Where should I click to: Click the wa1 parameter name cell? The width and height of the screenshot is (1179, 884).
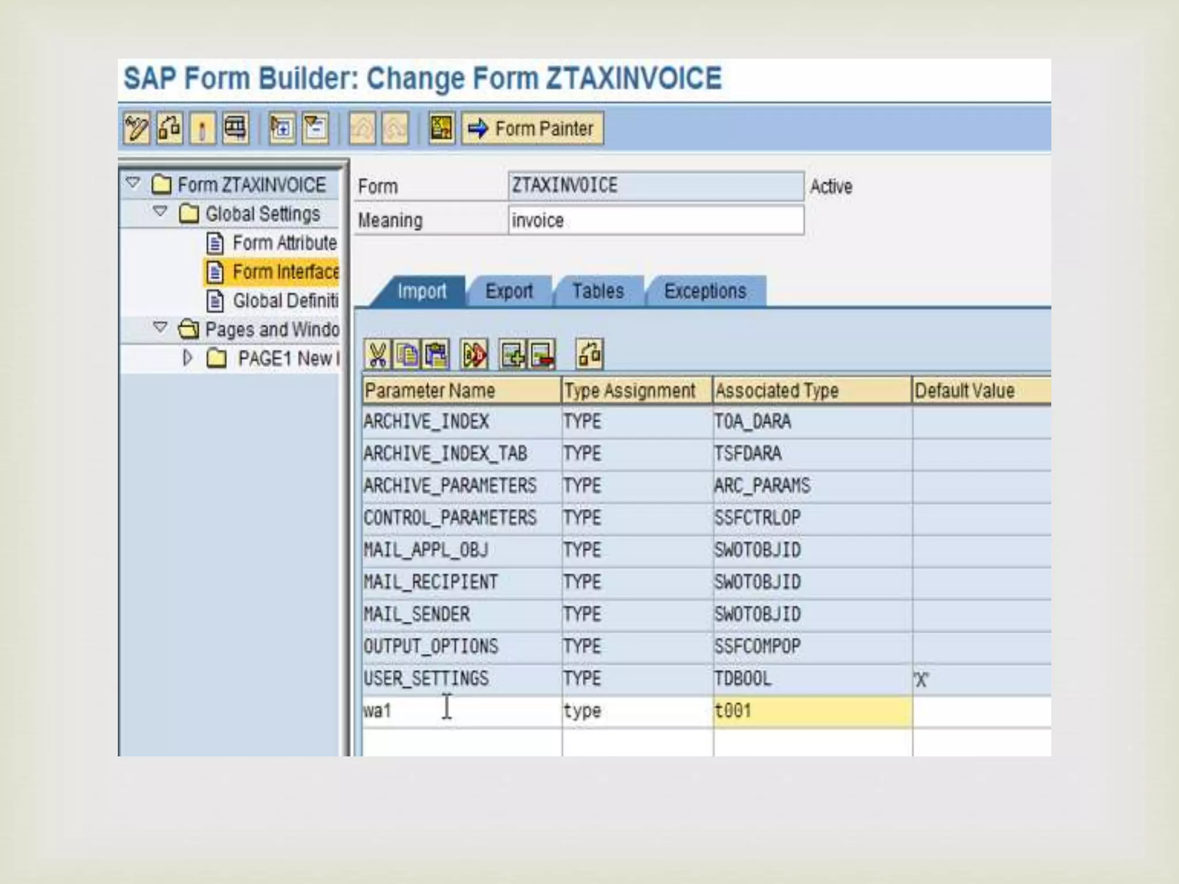462,711
